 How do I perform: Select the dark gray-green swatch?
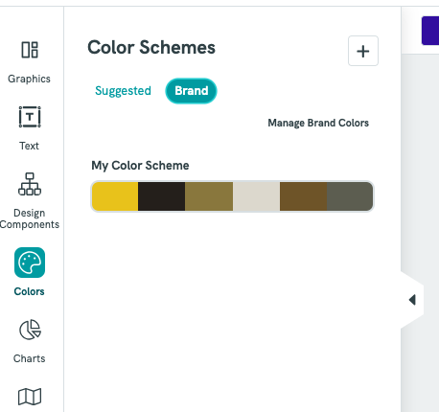[350, 196]
